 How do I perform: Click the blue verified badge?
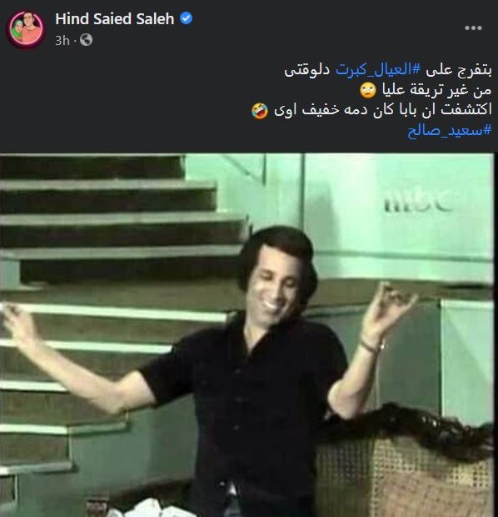tap(186, 18)
